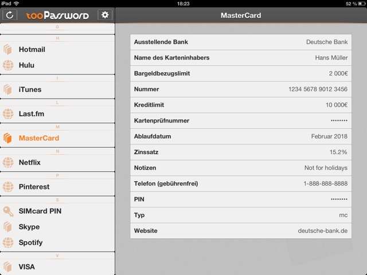
Task: Tap the refresh/sync icon button
Action: pyautogui.click(x=10, y=15)
